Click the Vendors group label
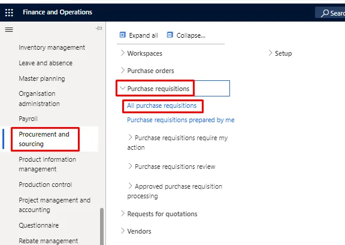The image size is (345, 245). [x=140, y=231]
